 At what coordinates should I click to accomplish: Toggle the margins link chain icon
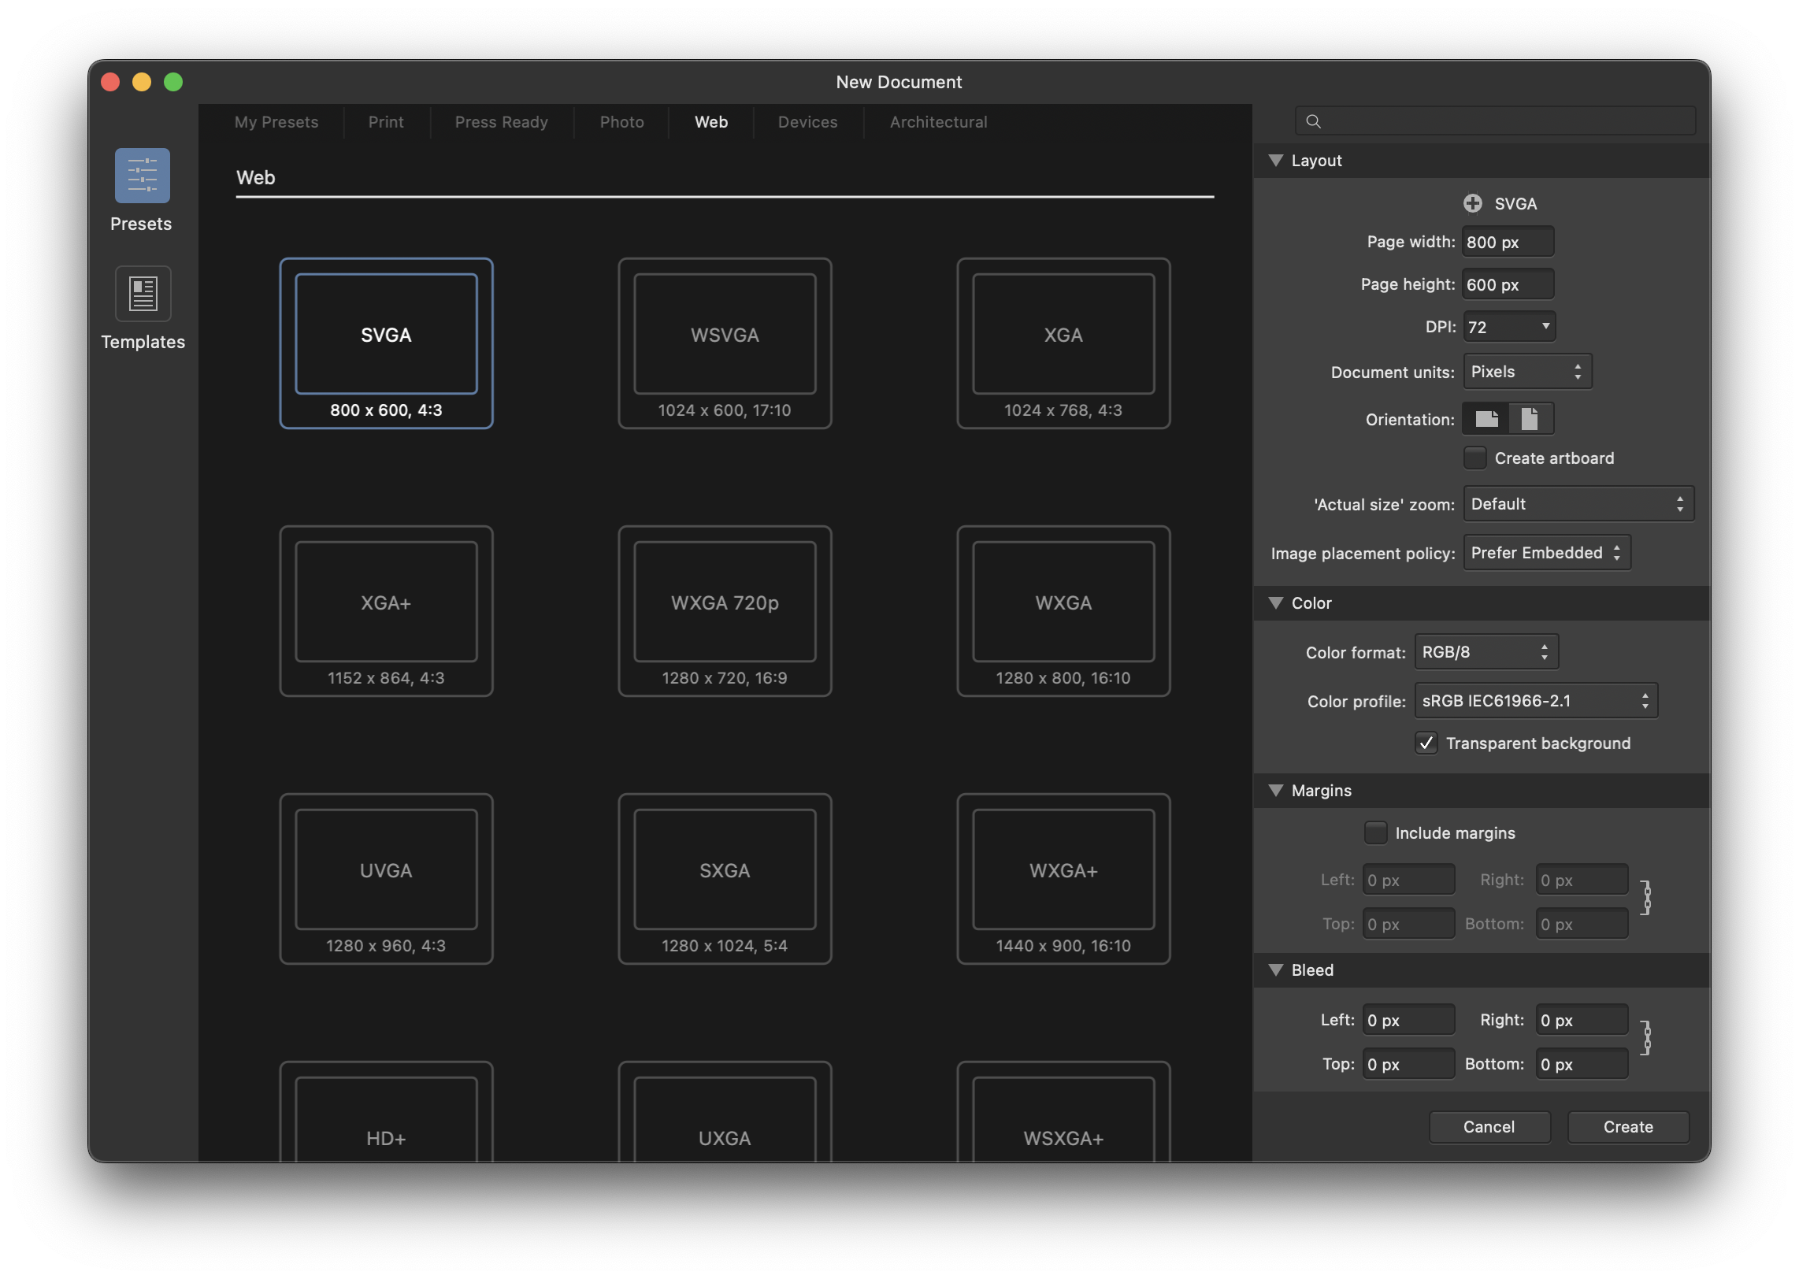click(1645, 898)
